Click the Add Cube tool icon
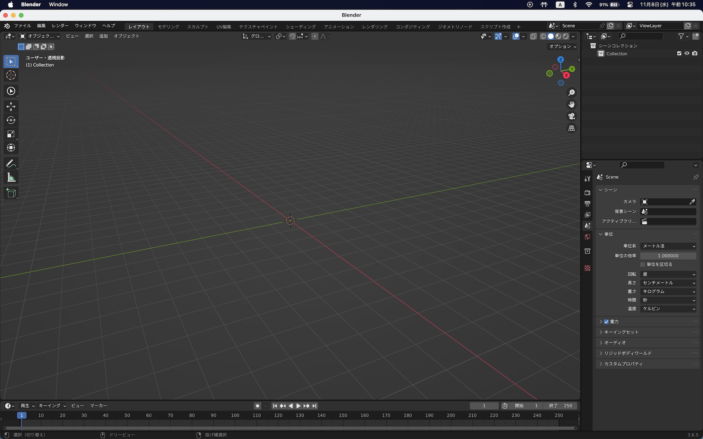The width and height of the screenshot is (703, 439). pos(11,193)
